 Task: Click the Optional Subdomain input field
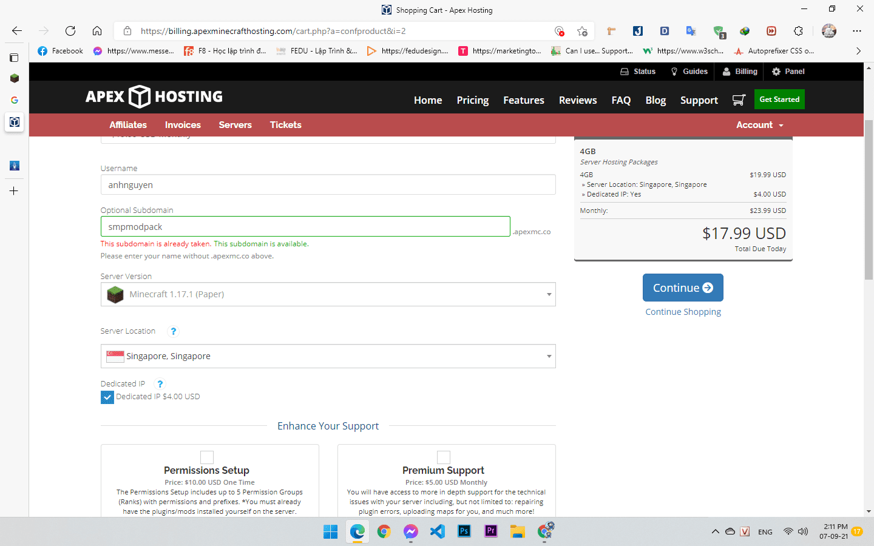pyautogui.click(x=305, y=227)
